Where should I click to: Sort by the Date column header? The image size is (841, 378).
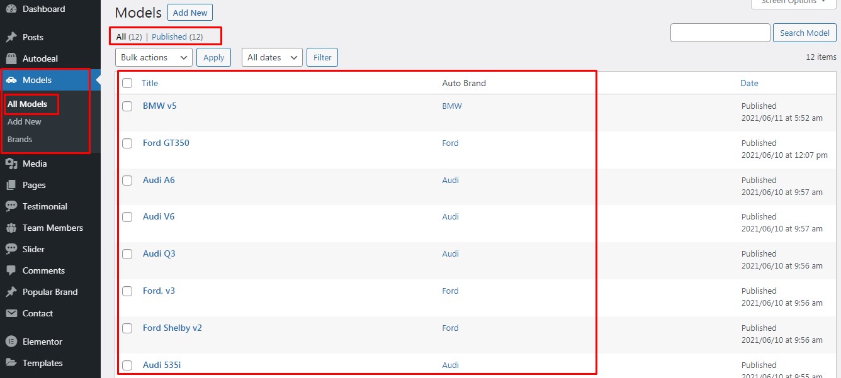click(749, 83)
